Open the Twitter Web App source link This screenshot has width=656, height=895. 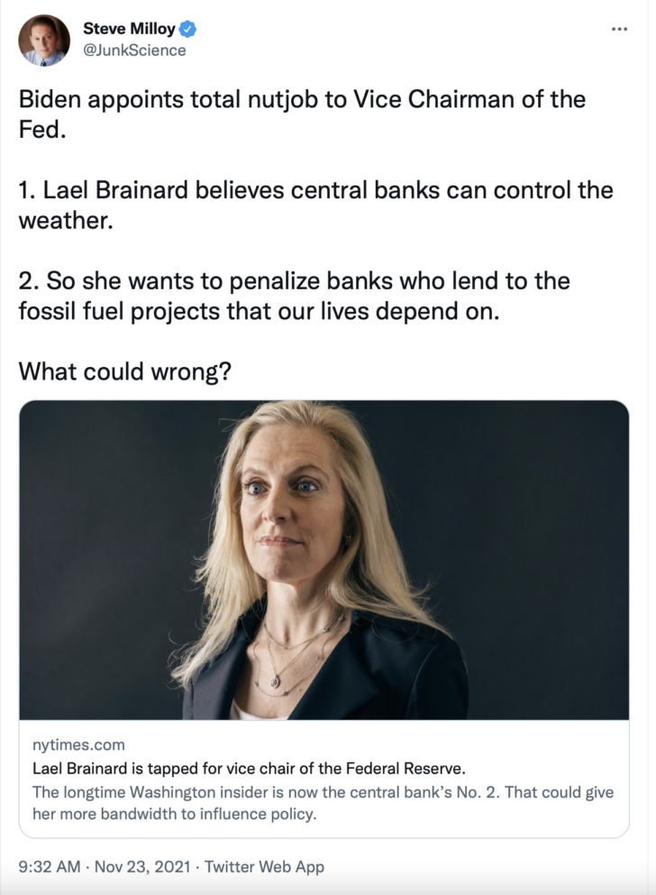264,866
